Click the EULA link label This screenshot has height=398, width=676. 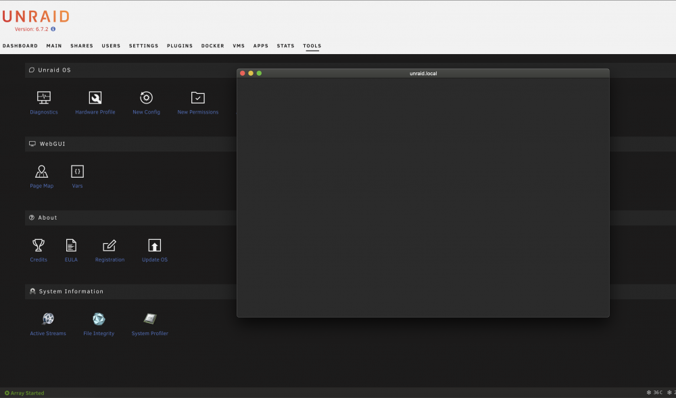(71, 259)
